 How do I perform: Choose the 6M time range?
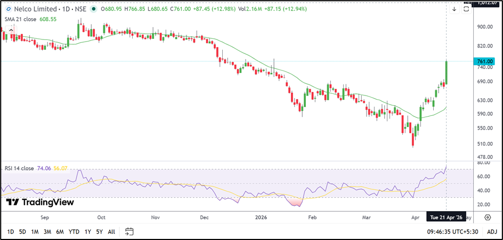click(60, 231)
